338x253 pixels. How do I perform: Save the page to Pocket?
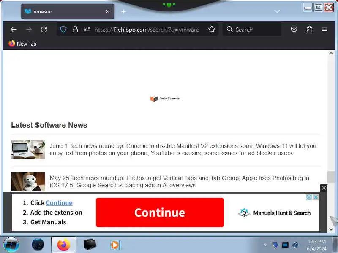tap(294, 29)
